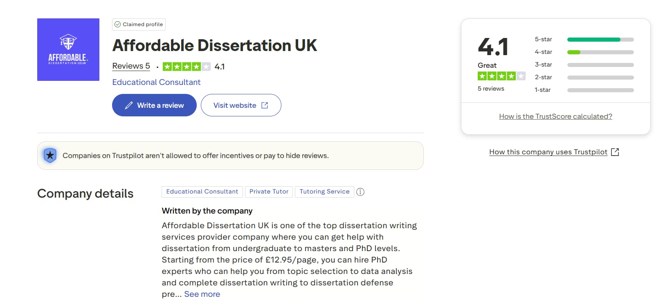Screen dimensions: 663x305
Task: Open the Educational Consultant category tag
Action: click(x=202, y=192)
